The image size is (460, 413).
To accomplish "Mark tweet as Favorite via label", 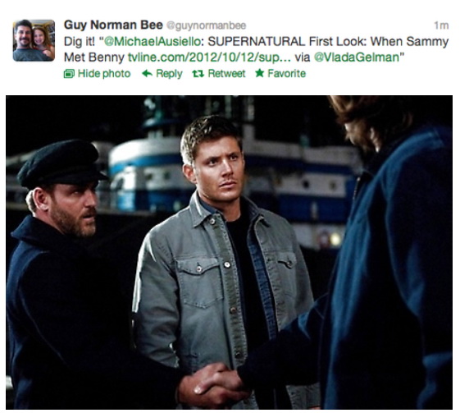I will [287, 73].
